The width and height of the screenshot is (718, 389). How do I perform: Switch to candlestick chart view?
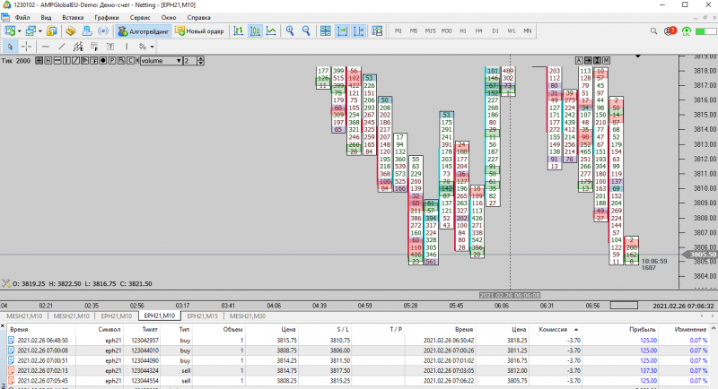(x=255, y=31)
